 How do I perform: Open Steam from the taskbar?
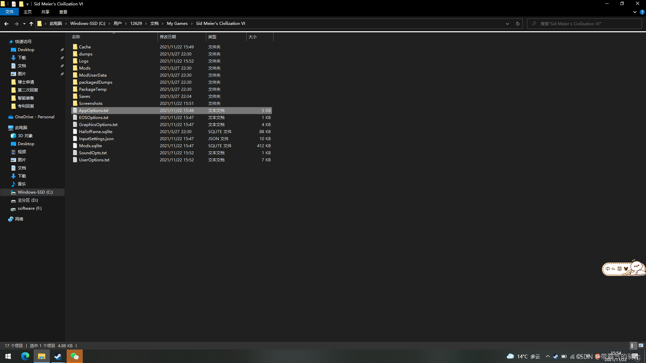click(x=58, y=356)
